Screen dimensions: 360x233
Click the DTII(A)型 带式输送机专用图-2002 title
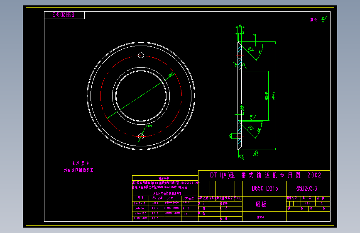coord(265,175)
